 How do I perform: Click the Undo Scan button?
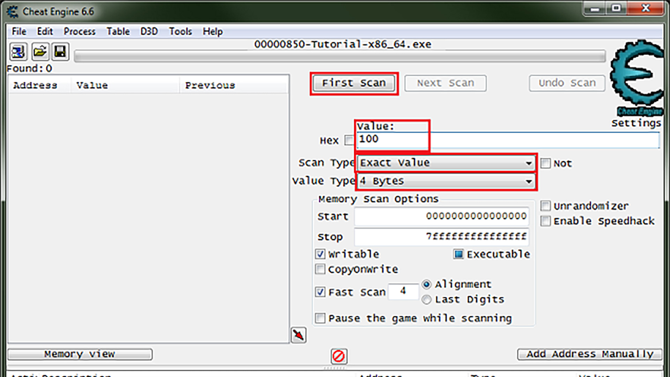point(567,83)
